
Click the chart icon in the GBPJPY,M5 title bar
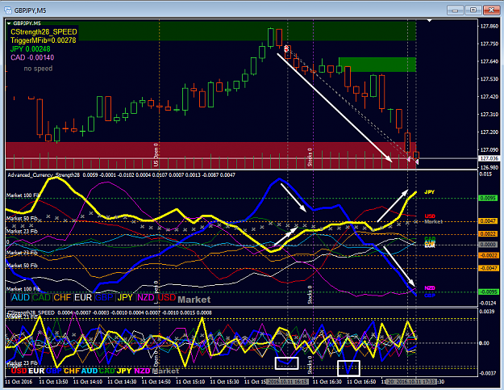point(8,10)
